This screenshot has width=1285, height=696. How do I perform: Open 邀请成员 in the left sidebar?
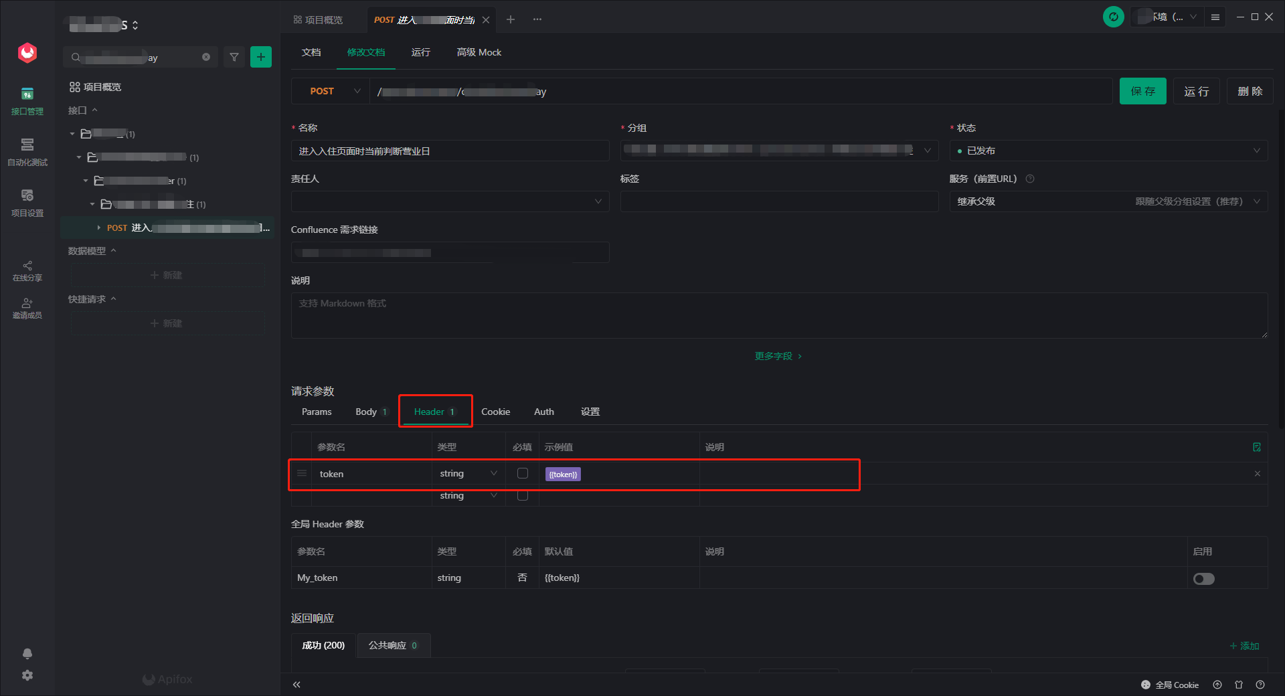click(27, 309)
